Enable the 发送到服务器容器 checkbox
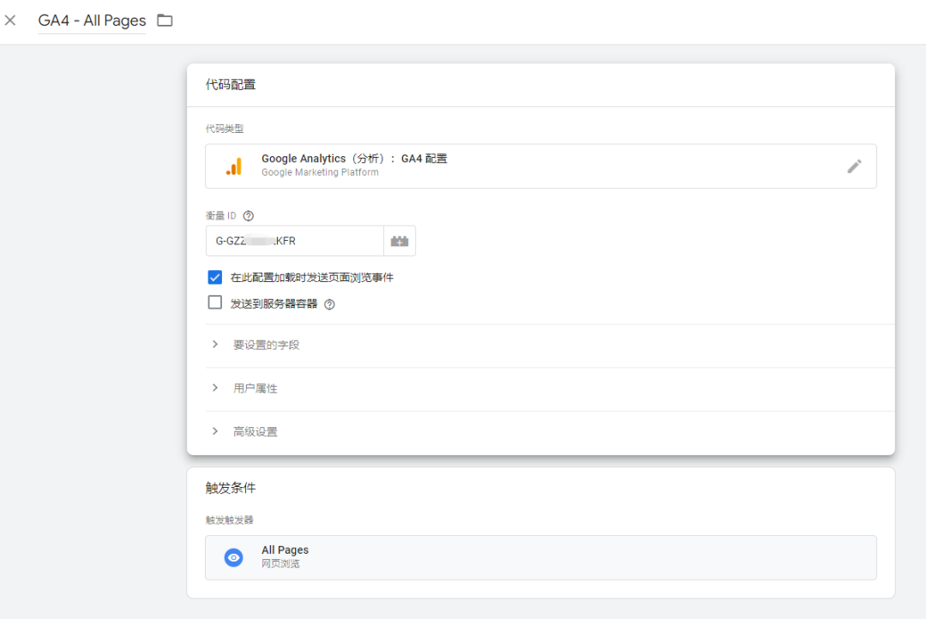Image resolution: width=926 pixels, height=619 pixels. pos(214,302)
